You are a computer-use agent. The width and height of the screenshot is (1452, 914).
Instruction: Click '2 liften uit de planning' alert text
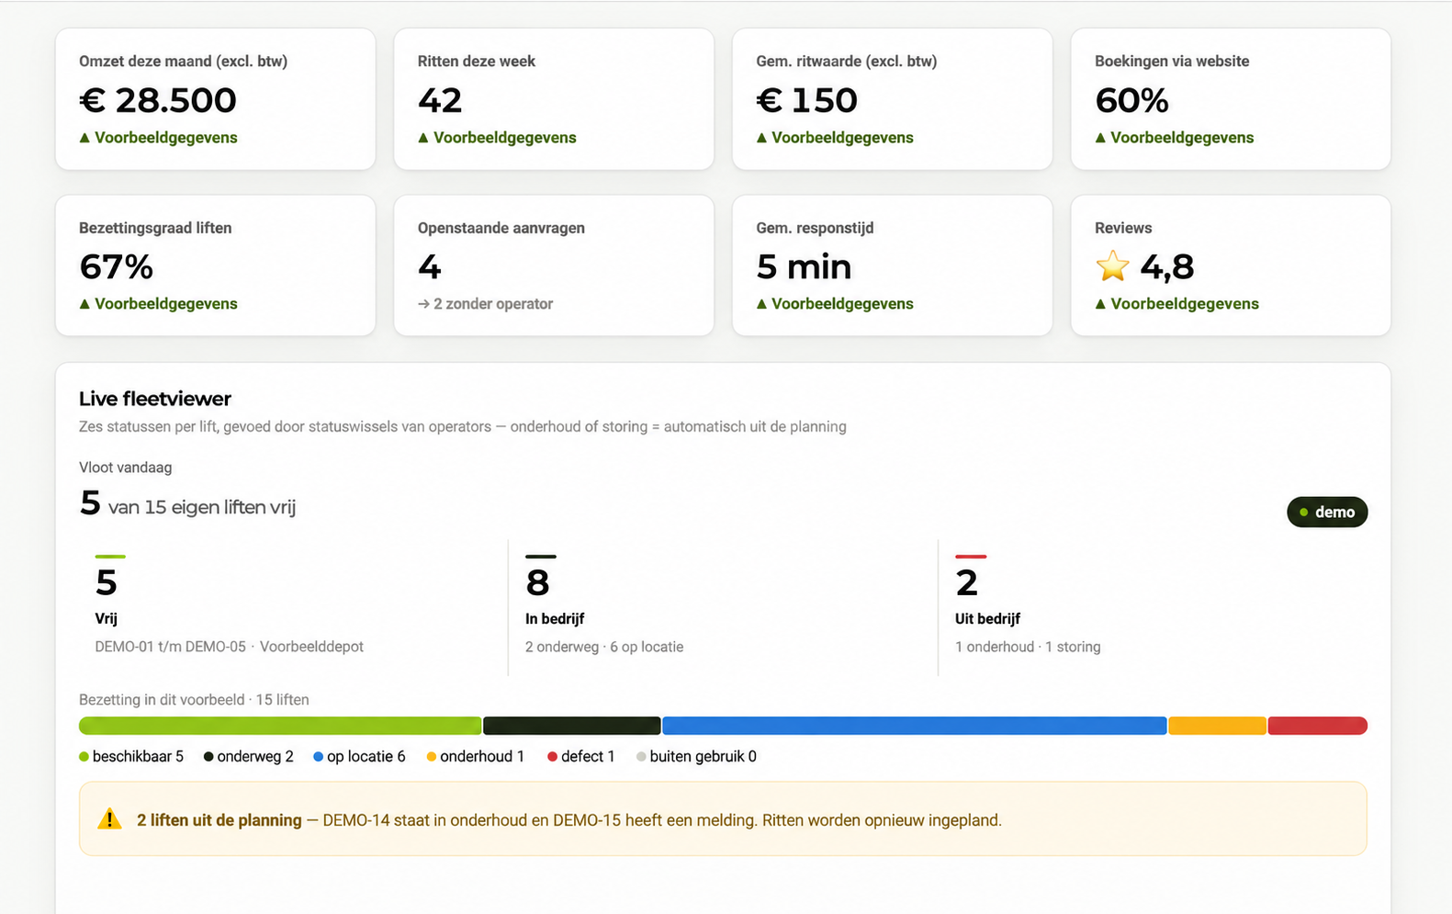(x=219, y=820)
